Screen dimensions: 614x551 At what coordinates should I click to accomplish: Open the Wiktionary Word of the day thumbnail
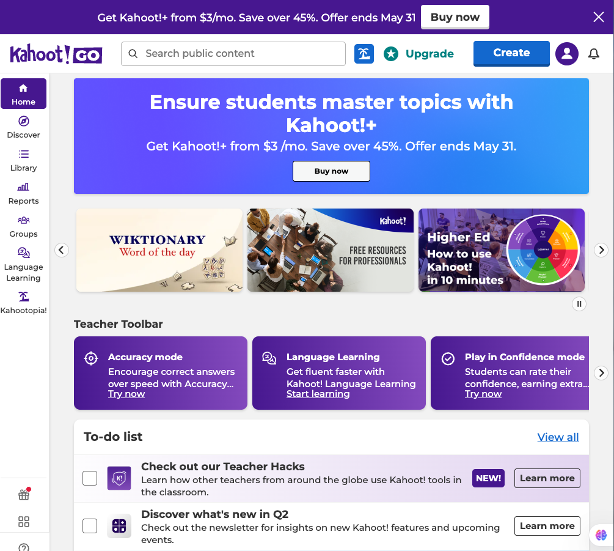coord(159,250)
